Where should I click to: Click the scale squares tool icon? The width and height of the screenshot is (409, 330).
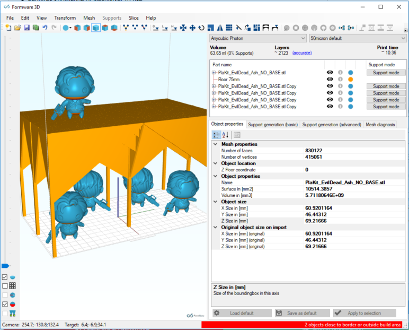[x=211, y=28]
